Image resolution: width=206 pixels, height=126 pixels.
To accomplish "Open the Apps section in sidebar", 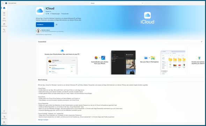I will click(x=4, y=14).
